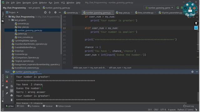Screen dimensions: 200x112
Task: Click line number 13 in editor gutter
Action: [64, 28]
